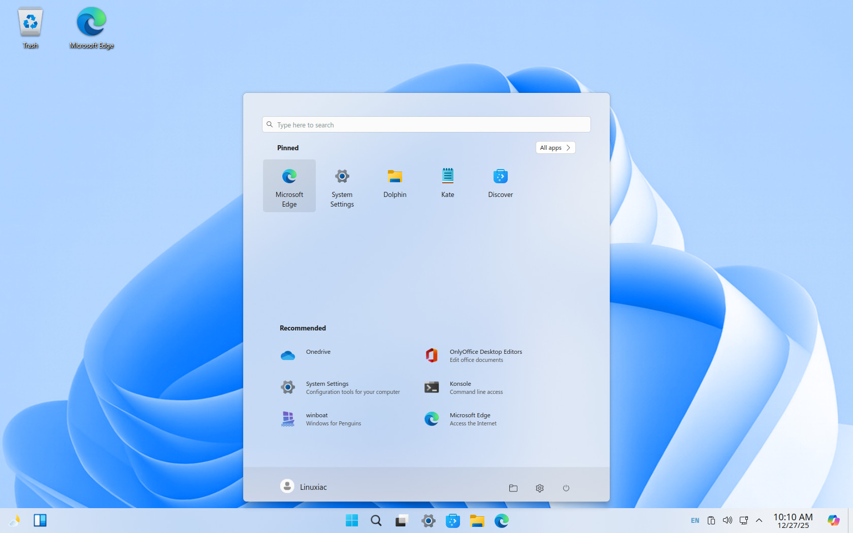Open the file manager folder icon in menu footer
Screen dimensions: 853x533
513,488
